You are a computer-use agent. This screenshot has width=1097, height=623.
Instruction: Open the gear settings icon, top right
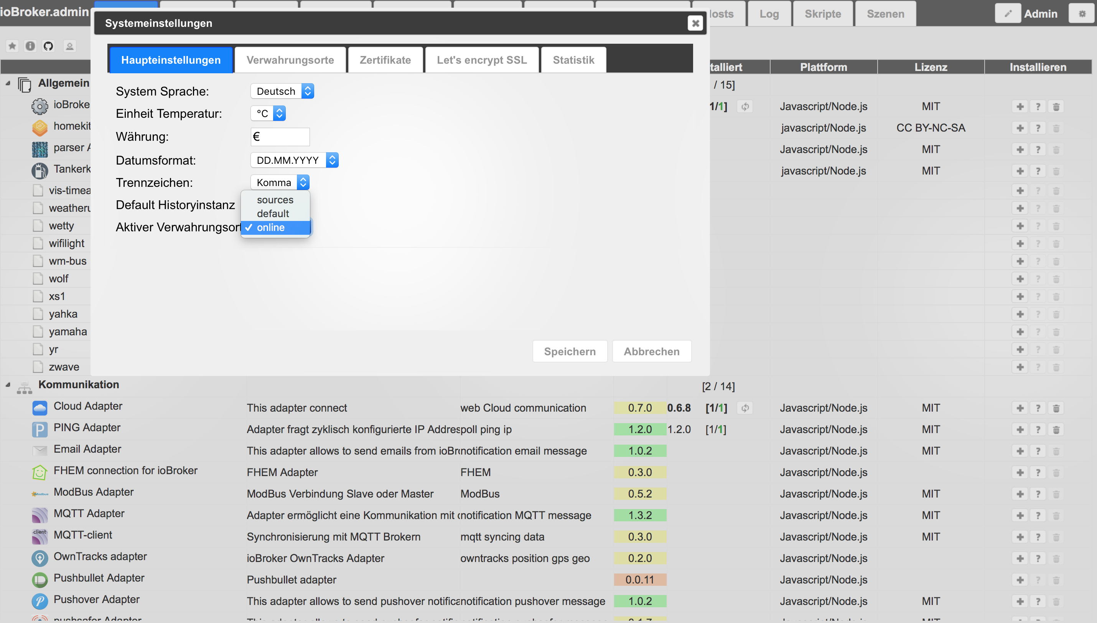[x=1082, y=14]
